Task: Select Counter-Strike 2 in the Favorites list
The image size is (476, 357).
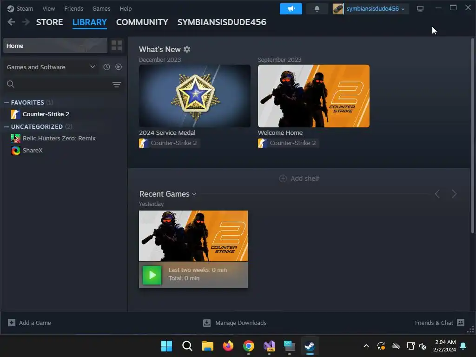Action: point(46,114)
